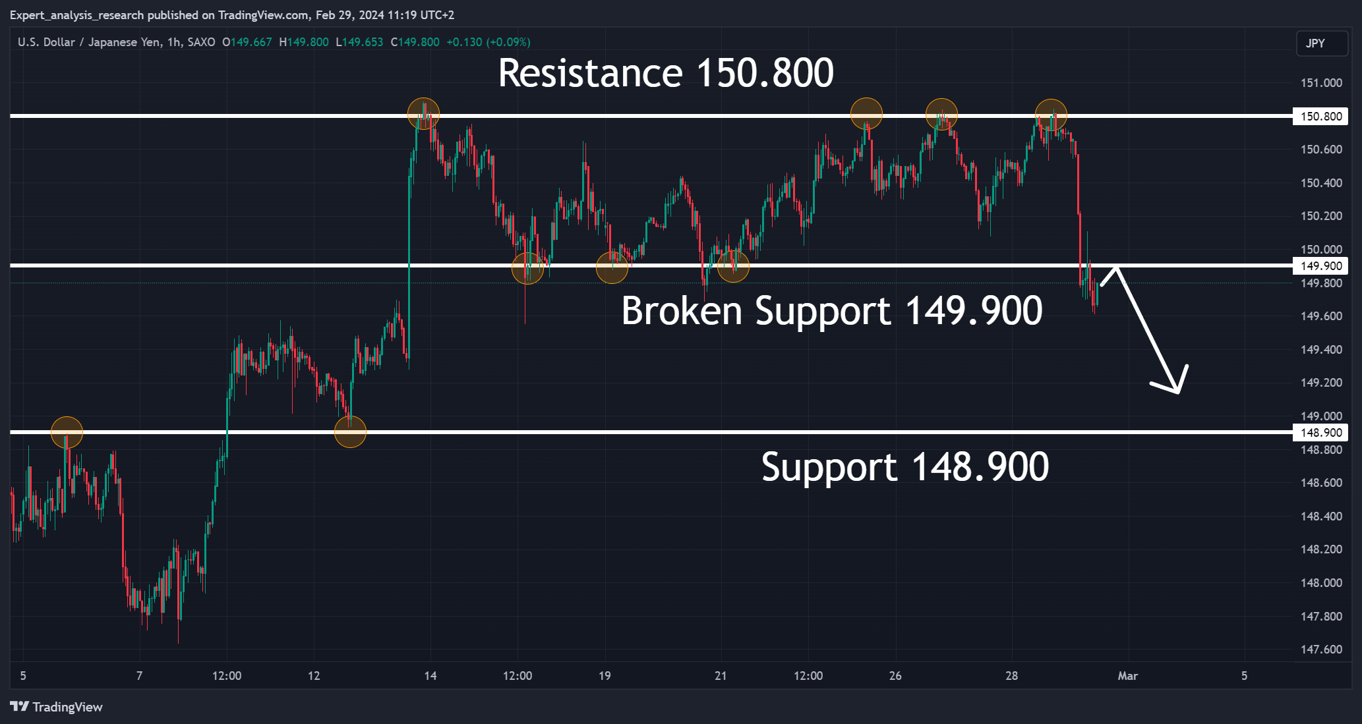Select the rightmost orange circle on the 149.900 line

pos(733,266)
